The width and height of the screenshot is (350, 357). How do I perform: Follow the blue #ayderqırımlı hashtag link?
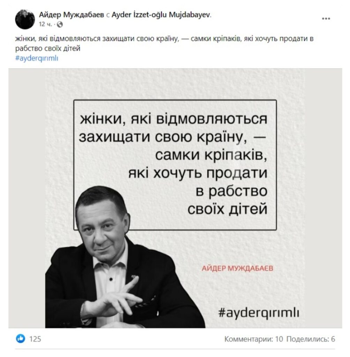(37, 58)
